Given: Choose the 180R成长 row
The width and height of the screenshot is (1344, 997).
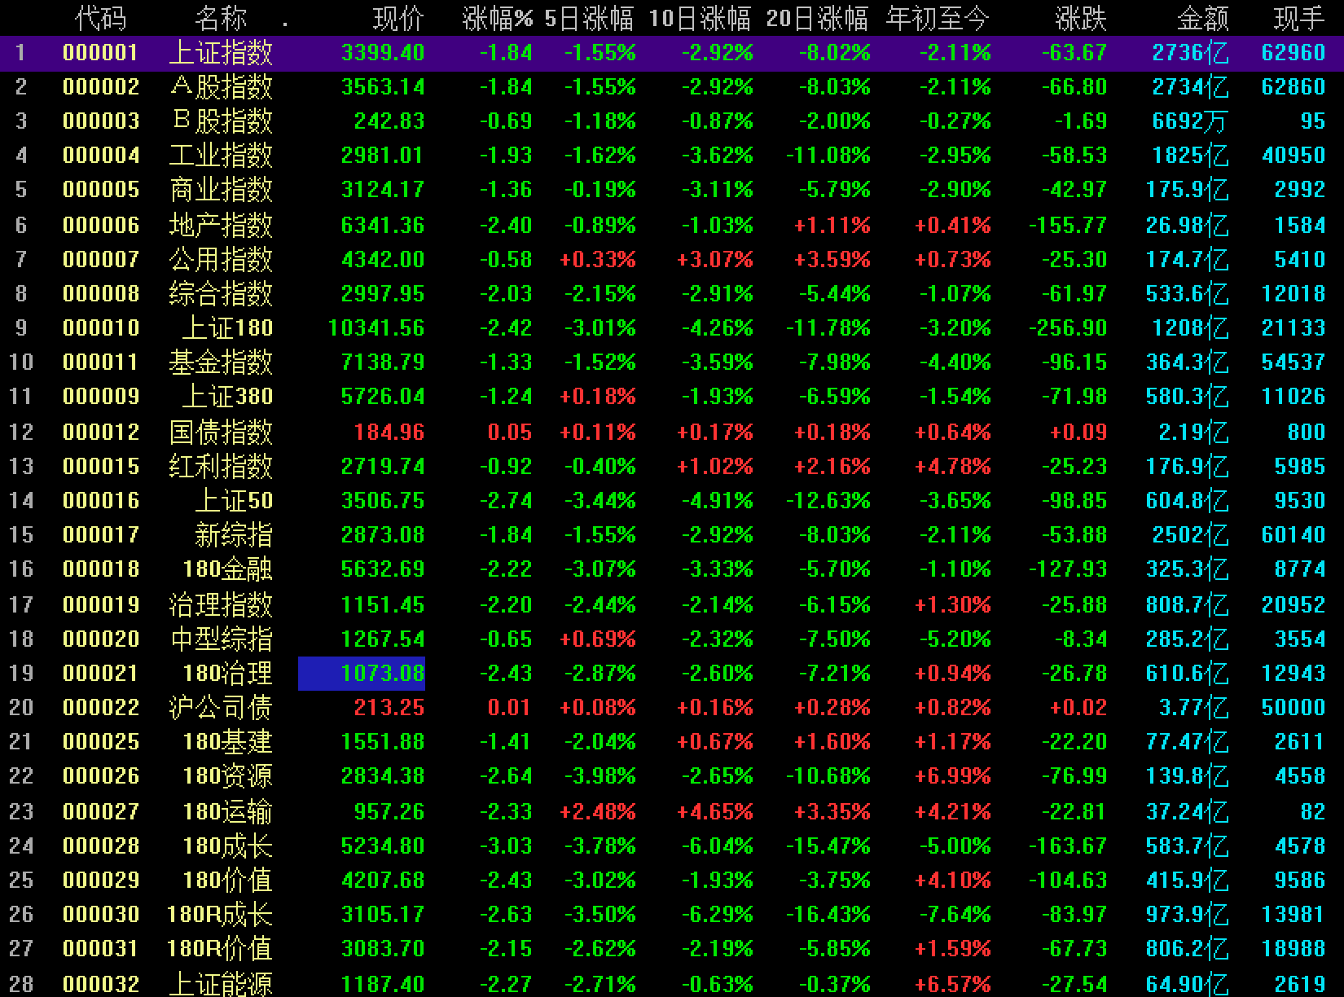Looking at the screenshot, I should pos(220,915).
